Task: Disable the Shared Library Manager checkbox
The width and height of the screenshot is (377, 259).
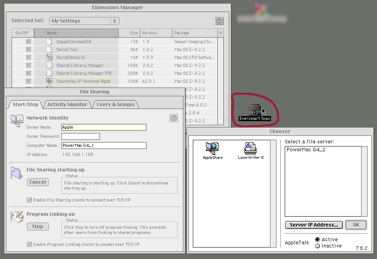Action: [29, 65]
